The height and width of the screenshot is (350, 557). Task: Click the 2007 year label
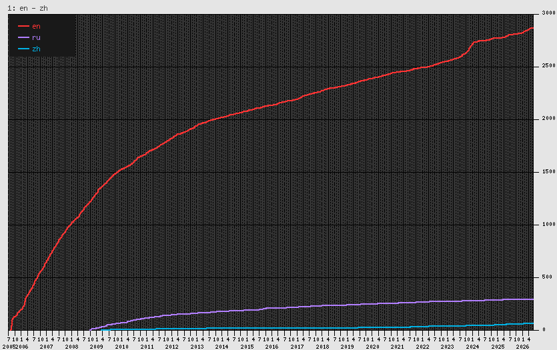click(x=47, y=347)
